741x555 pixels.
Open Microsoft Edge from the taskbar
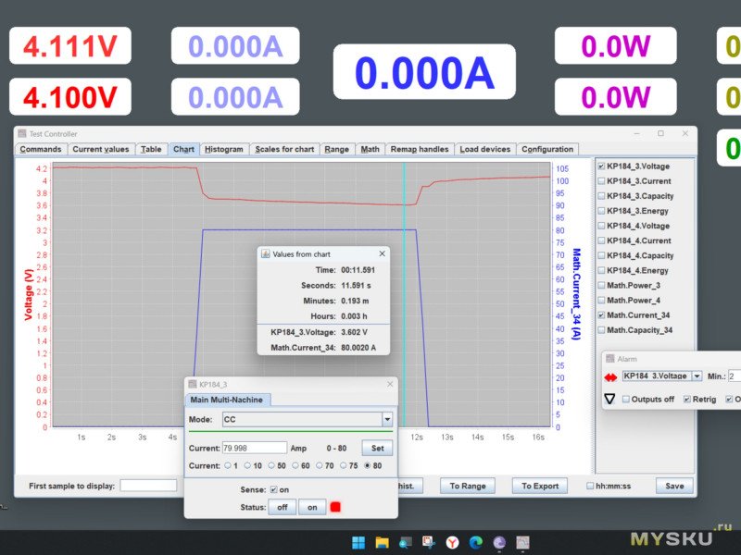click(476, 543)
